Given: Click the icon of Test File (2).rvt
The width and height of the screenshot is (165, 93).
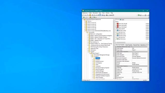Looking at the screenshot, I should [118, 37].
